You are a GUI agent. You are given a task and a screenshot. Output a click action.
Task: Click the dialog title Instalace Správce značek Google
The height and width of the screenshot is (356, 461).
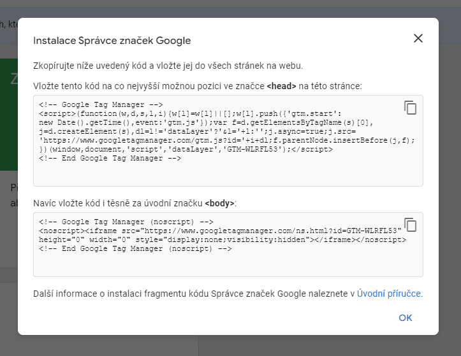(x=112, y=41)
